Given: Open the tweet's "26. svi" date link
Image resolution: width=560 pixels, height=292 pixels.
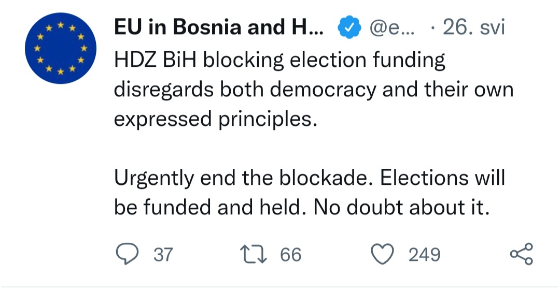Looking at the screenshot, I should click(x=473, y=28).
